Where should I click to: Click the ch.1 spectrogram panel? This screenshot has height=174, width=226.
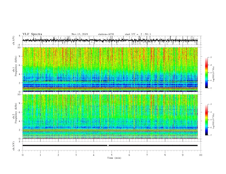110,69
